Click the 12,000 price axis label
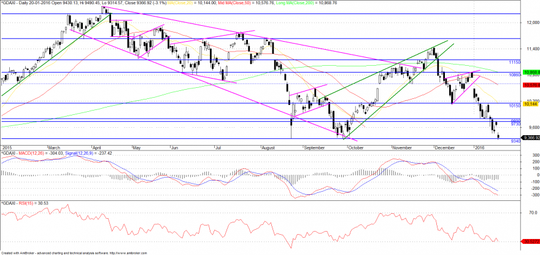The height and width of the screenshot is (255, 540). pos(532,23)
